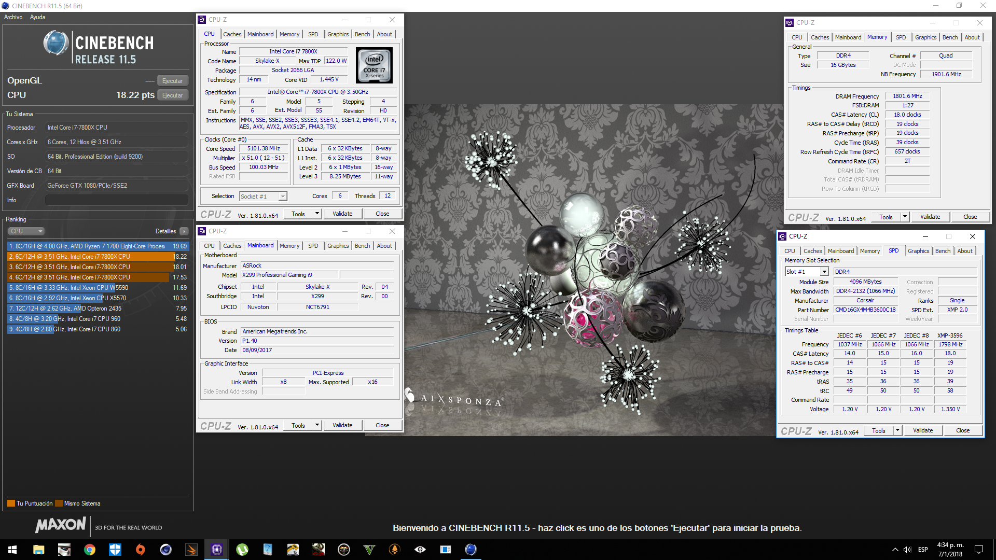Click the blue window icon in the taskbar
Viewport: 996px width, 560px height.
pyautogui.click(x=446, y=550)
